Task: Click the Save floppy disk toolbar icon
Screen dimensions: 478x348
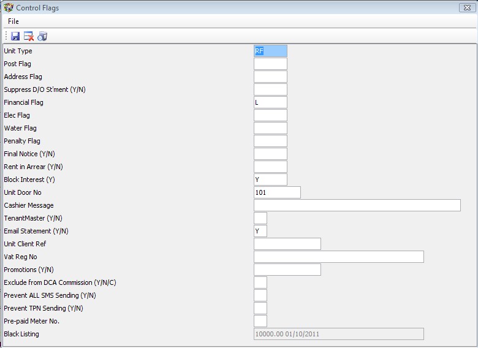Action: [15, 37]
